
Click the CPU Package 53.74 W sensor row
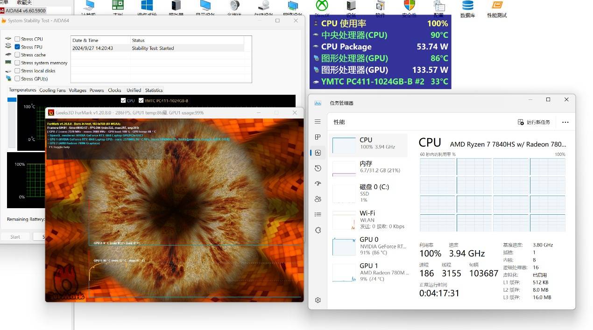(380, 47)
